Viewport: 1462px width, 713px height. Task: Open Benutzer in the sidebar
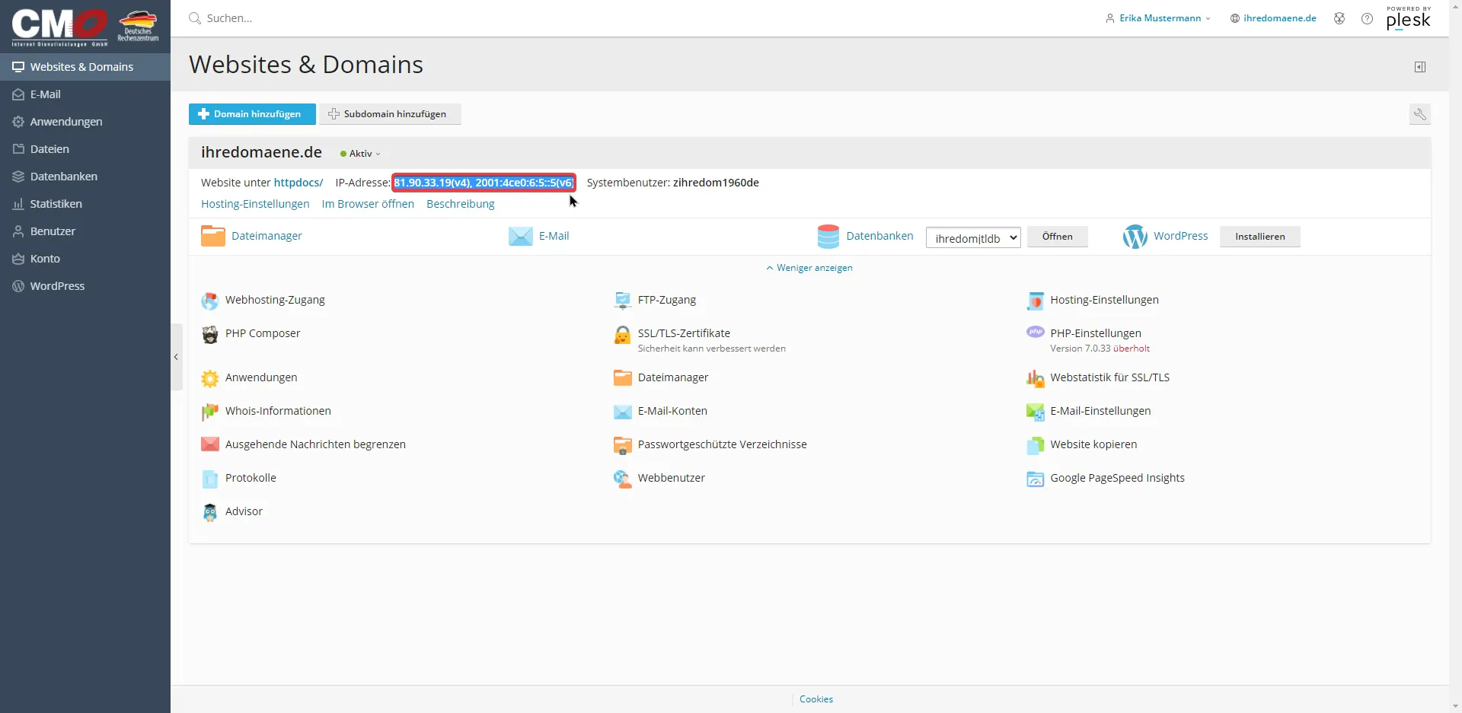point(85,231)
